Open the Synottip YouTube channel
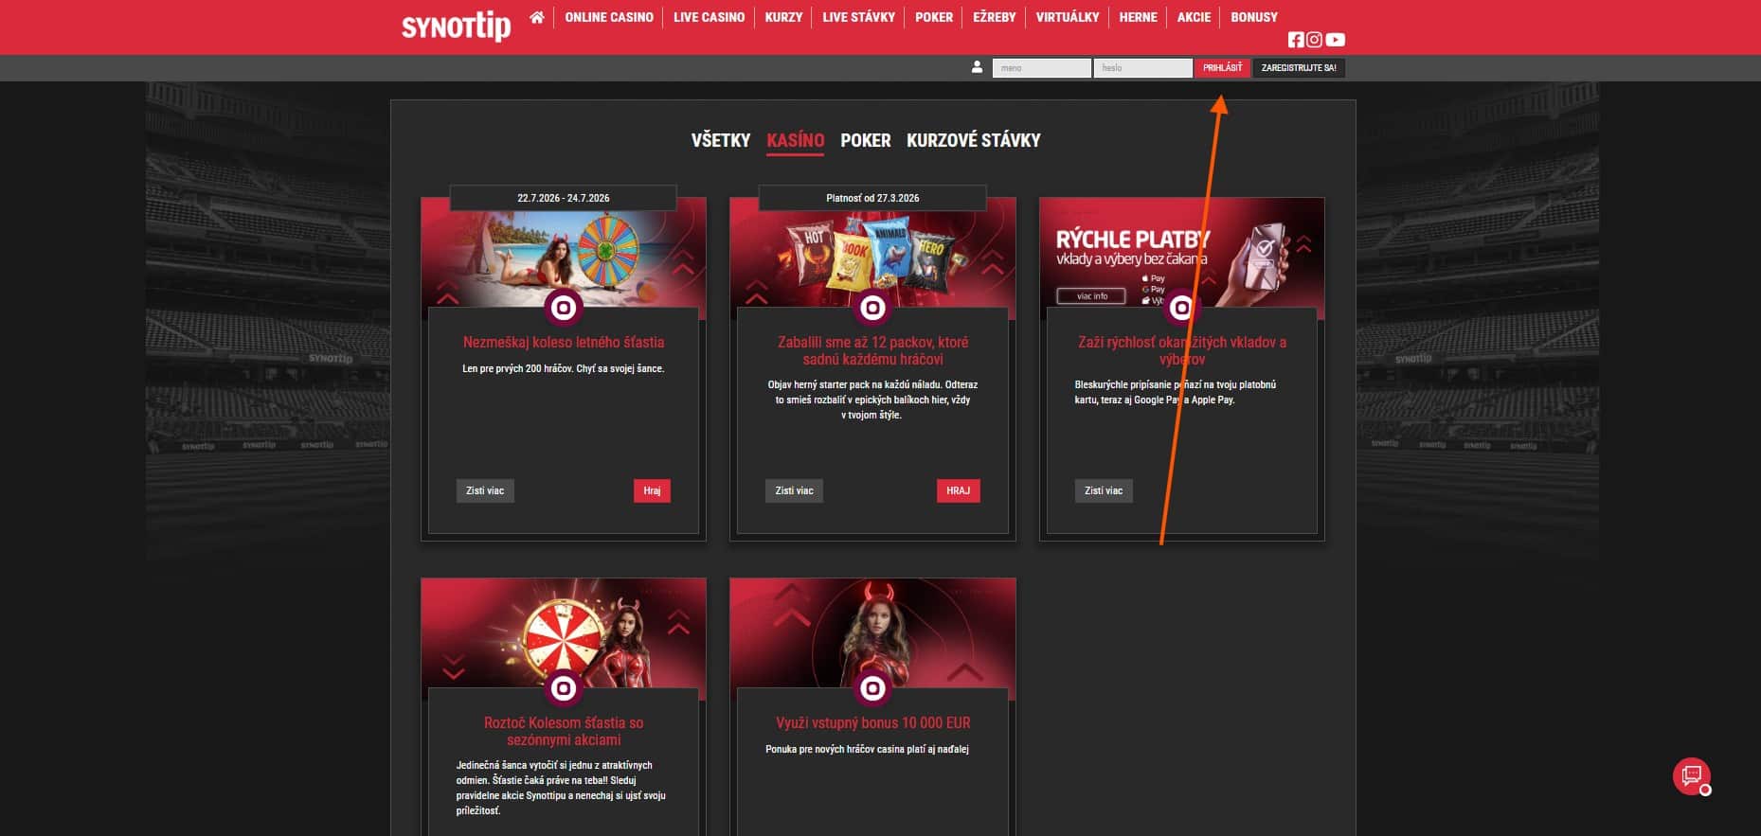The image size is (1761, 836). (x=1336, y=40)
